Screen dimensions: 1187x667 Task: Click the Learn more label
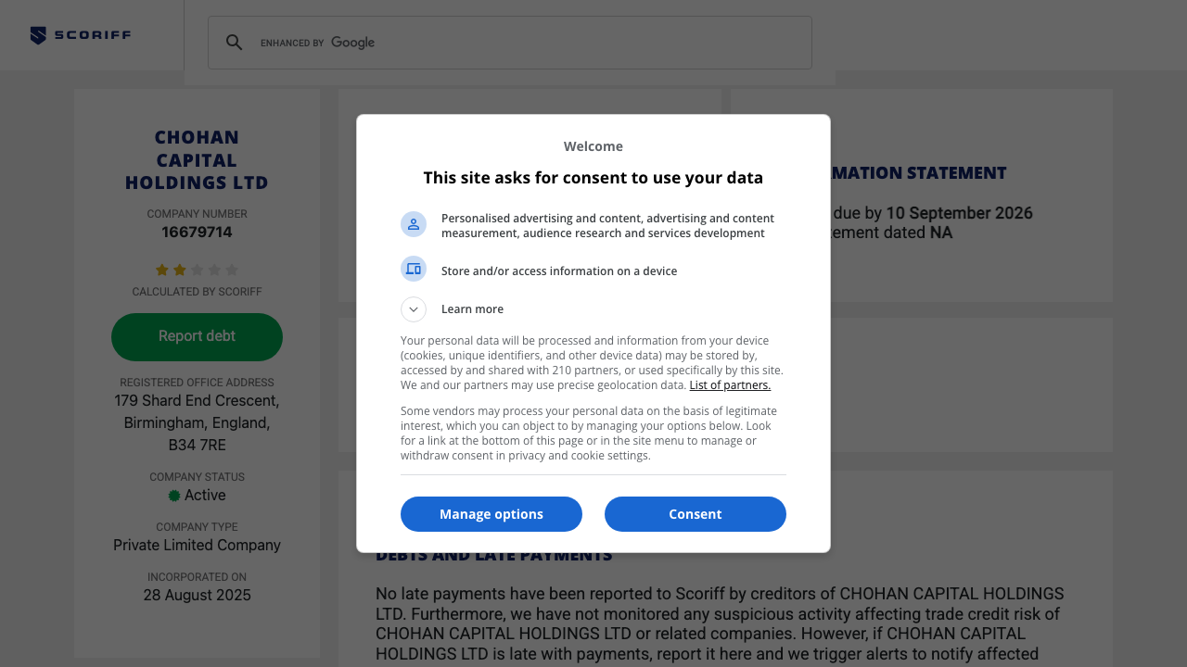pyautogui.click(x=472, y=309)
